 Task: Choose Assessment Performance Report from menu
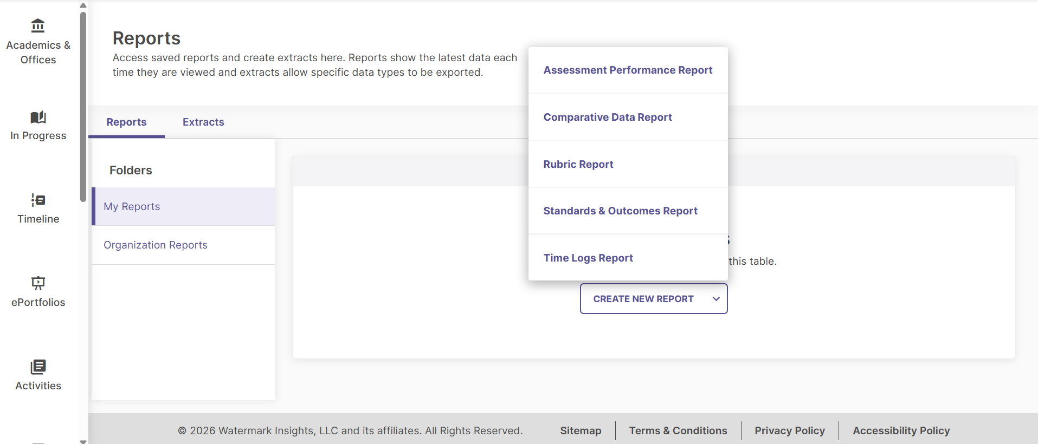[628, 70]
